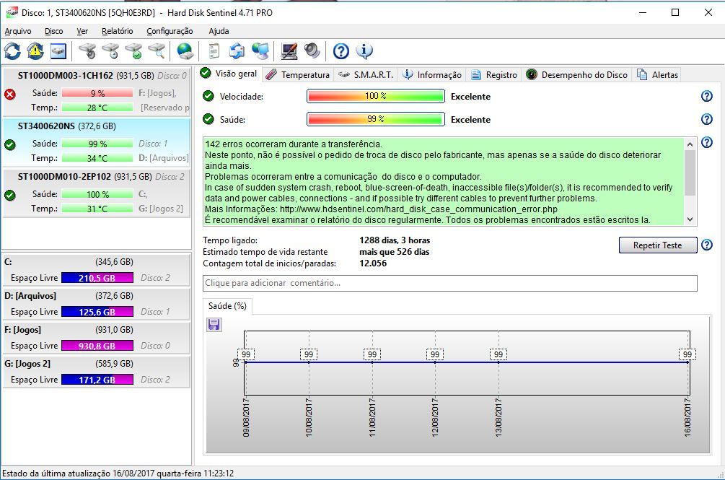The width and height of the screenshot is (725, 480).
Task: Click green check icon of ST1000DM010 disk
Action: [9, 195]
